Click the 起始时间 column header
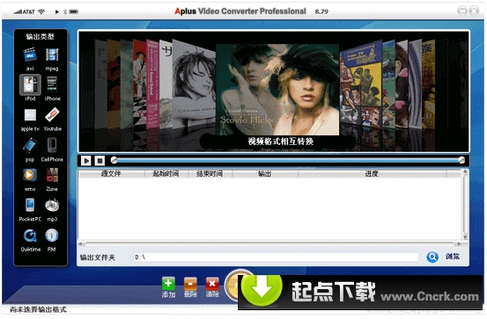The height and width of the screenshot is (319, 487). click(x=166, y=174)
